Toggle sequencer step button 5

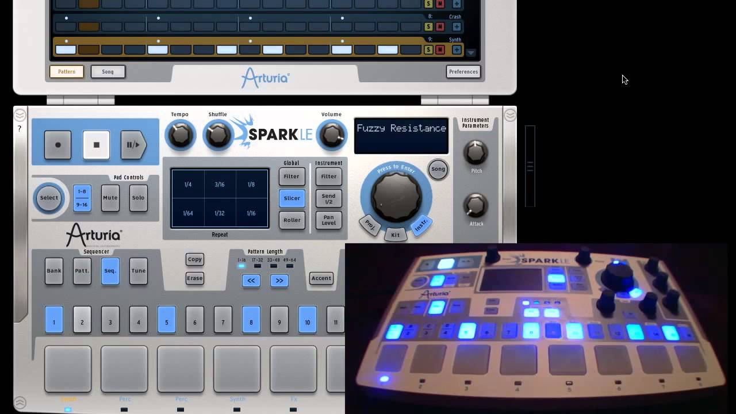(167, 320)
